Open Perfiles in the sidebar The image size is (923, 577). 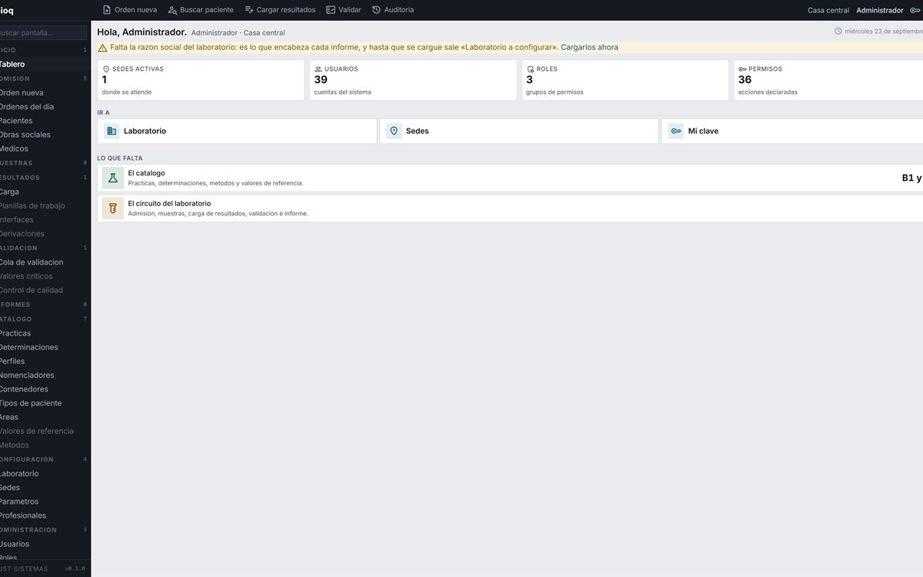pyautogui.click(x=44, y=361)
